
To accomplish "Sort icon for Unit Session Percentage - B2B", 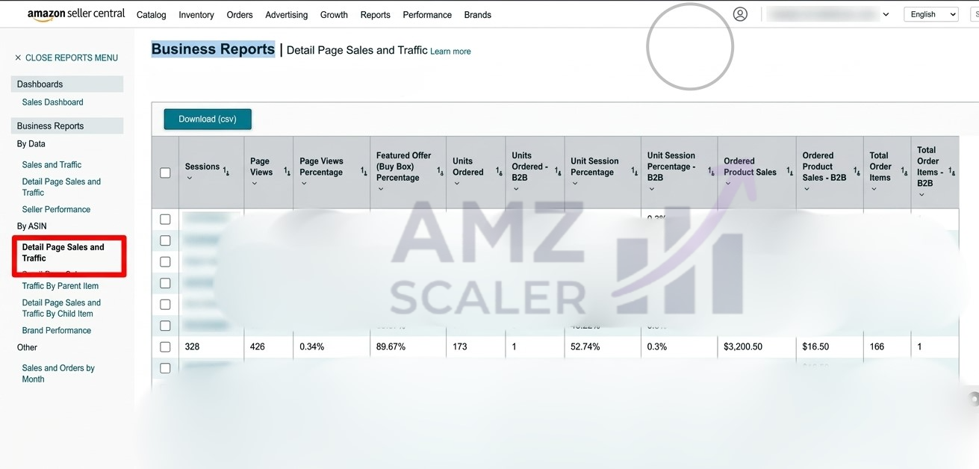I will pos(711,172).
